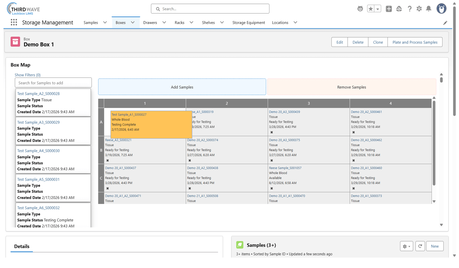459x268 pixels.
Task: Refresh the Samples related list
Action: [420, 246]
